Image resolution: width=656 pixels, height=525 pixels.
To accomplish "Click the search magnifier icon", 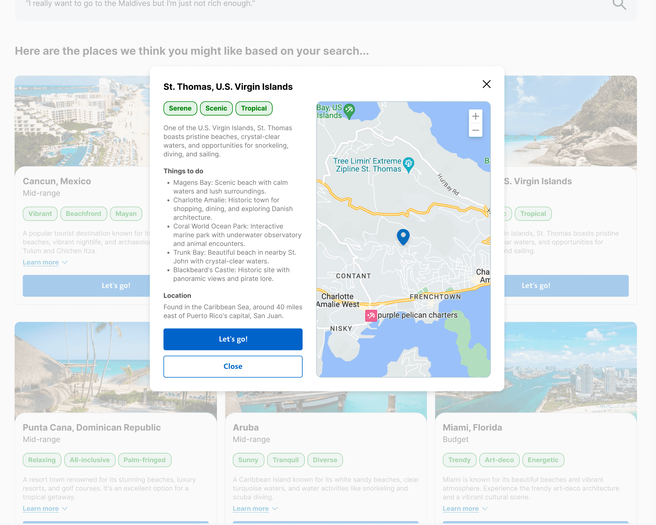I will [x=619, y=4].
